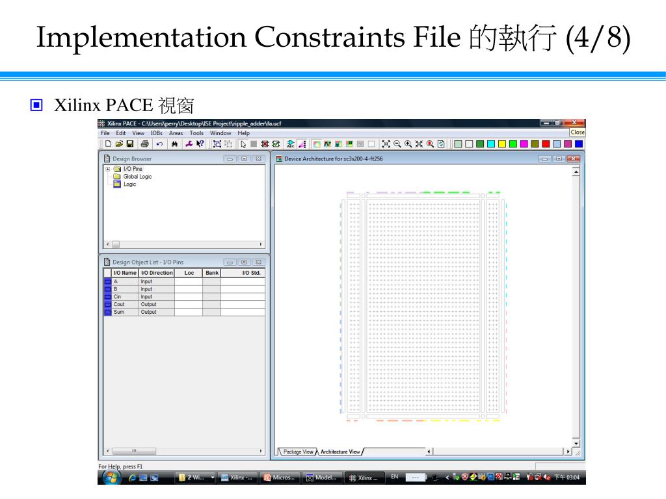
Task: Open the View menu
Action: (138, 133)
